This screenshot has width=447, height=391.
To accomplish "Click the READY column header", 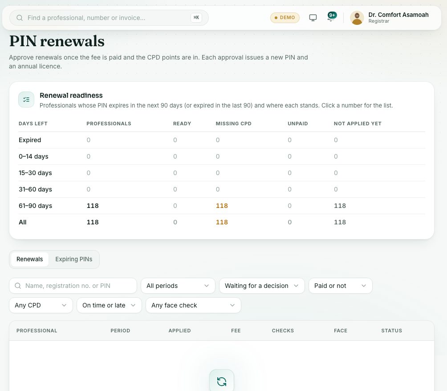I will (x=182, y=124).
